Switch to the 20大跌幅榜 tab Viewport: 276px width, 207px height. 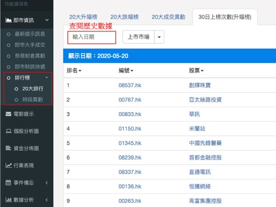124,17
